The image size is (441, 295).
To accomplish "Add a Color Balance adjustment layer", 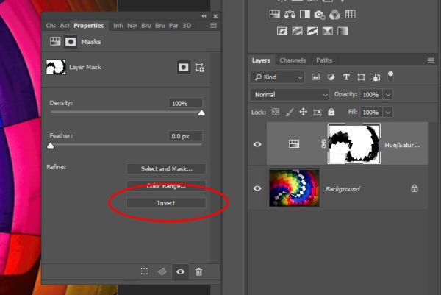I will tap(290, 15).
